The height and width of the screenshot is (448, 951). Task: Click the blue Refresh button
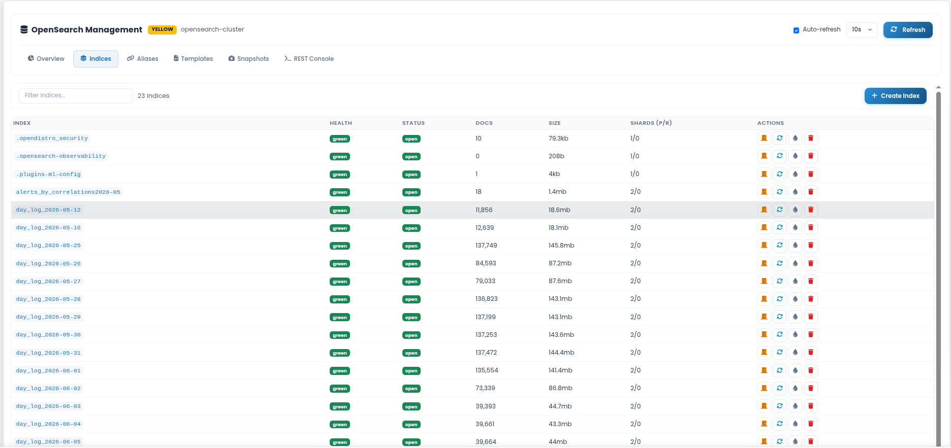(908, 30)
